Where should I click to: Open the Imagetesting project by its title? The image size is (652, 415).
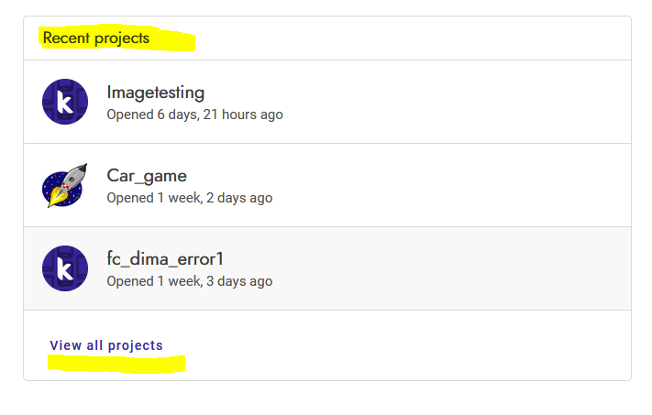click(156, 93)
